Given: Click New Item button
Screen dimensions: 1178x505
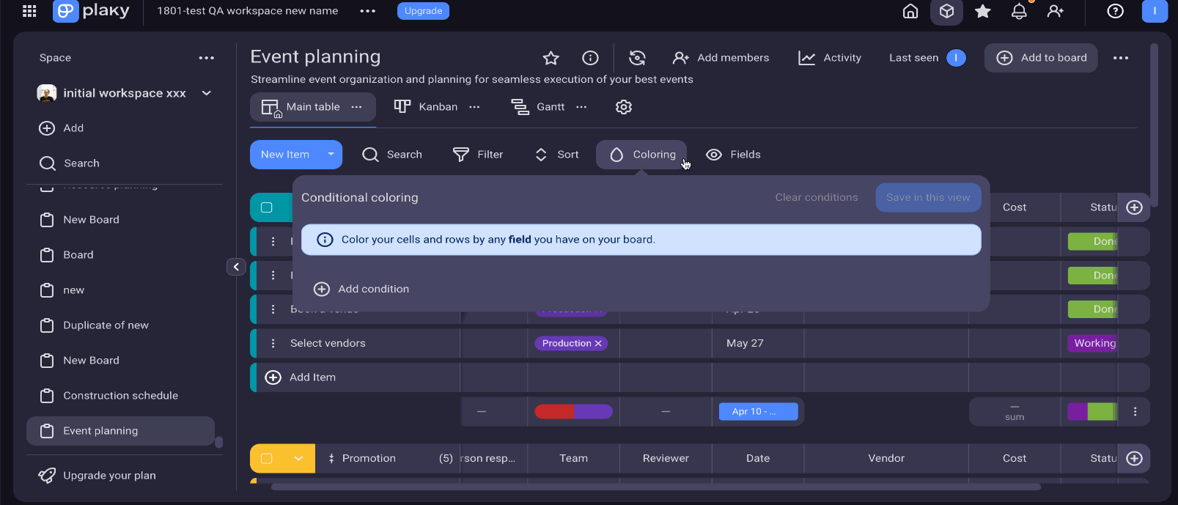Looking at the screenshot, I should point(285,155).
